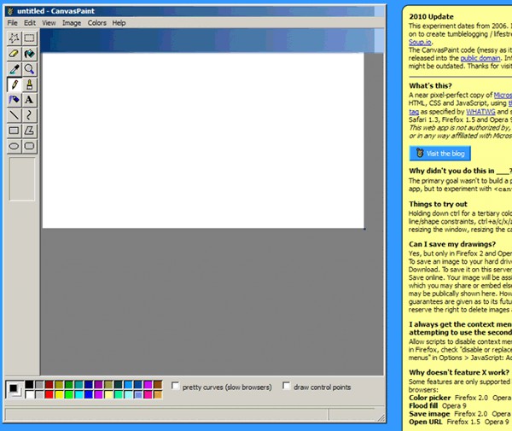Screen dimensions: 512x431
Task: Select the Airbrush spray tool
Action: [x=14, y=100]
